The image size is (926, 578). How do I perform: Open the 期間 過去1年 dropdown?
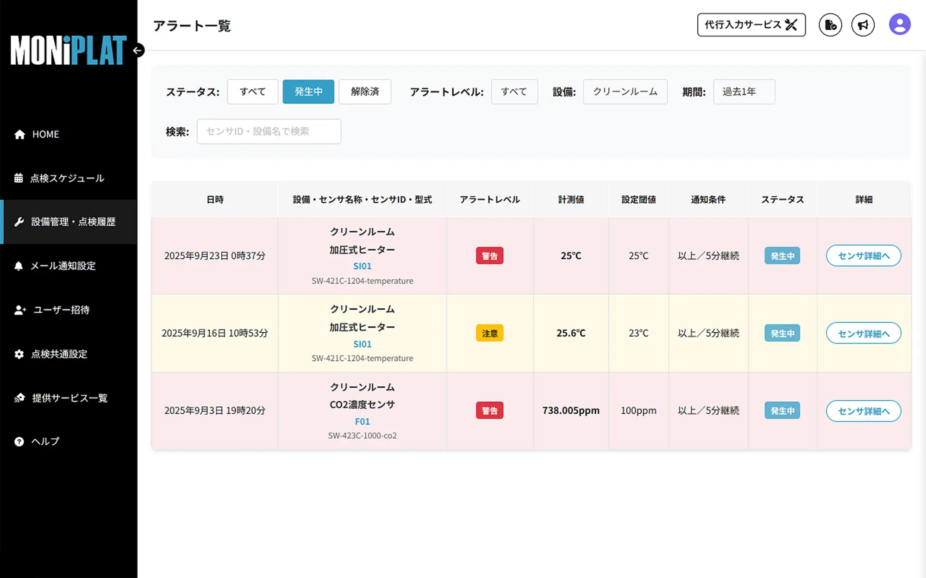pyautogui.click(x=744, y=92)
